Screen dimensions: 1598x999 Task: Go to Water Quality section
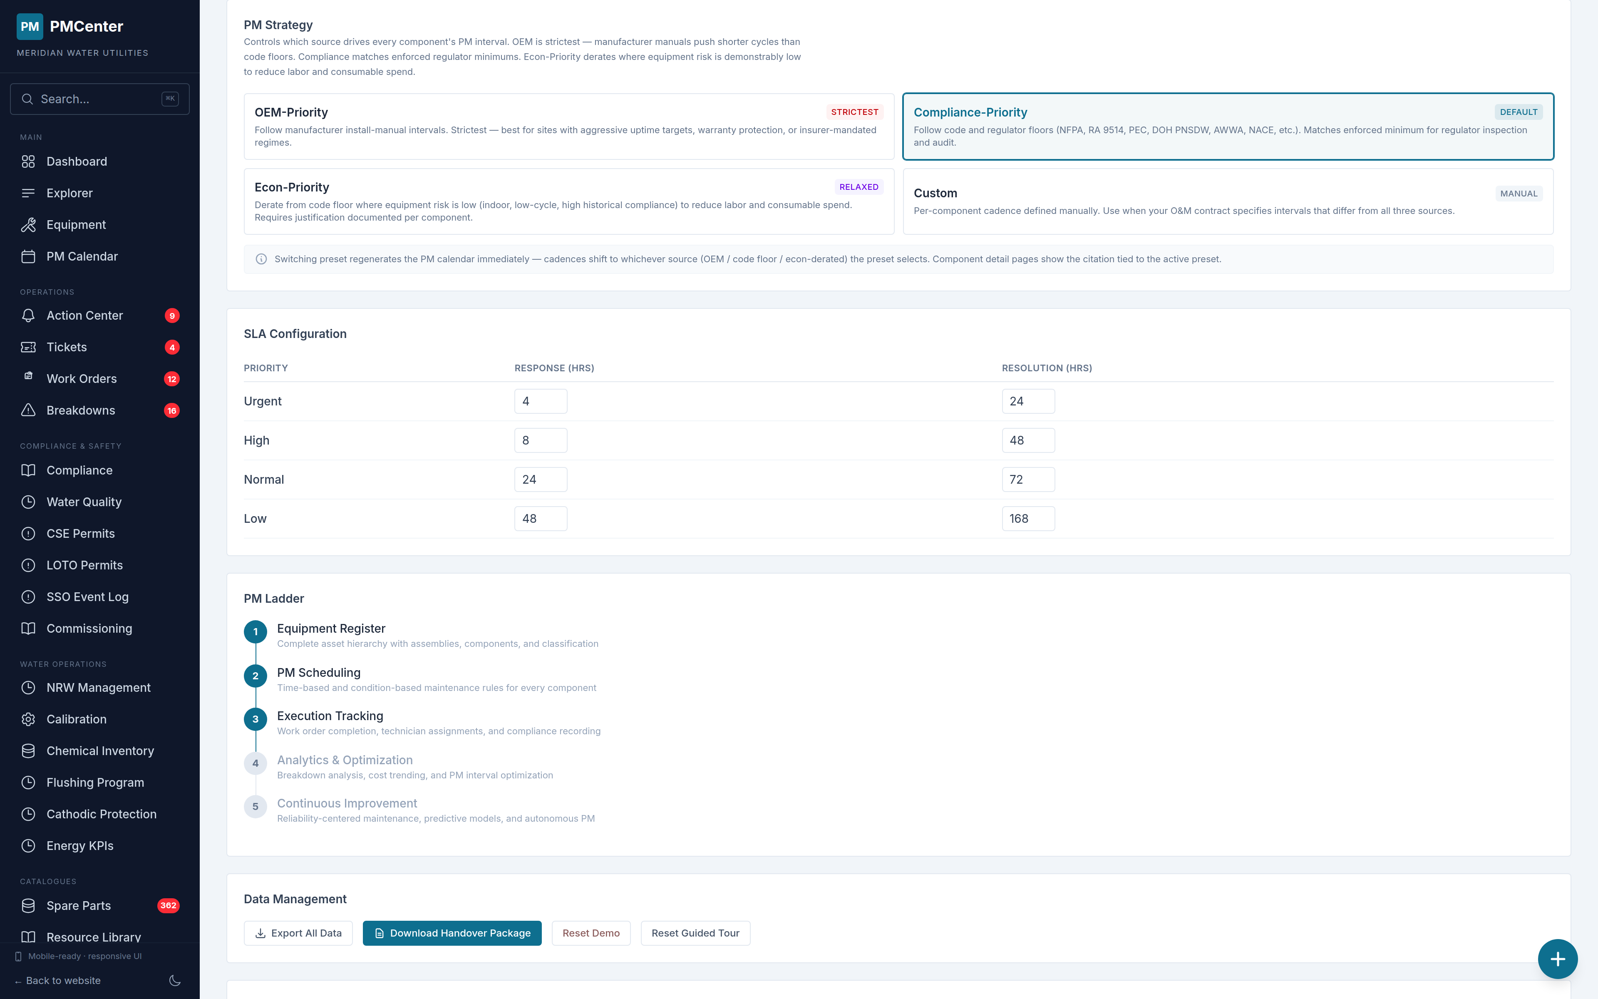point(84,502)
